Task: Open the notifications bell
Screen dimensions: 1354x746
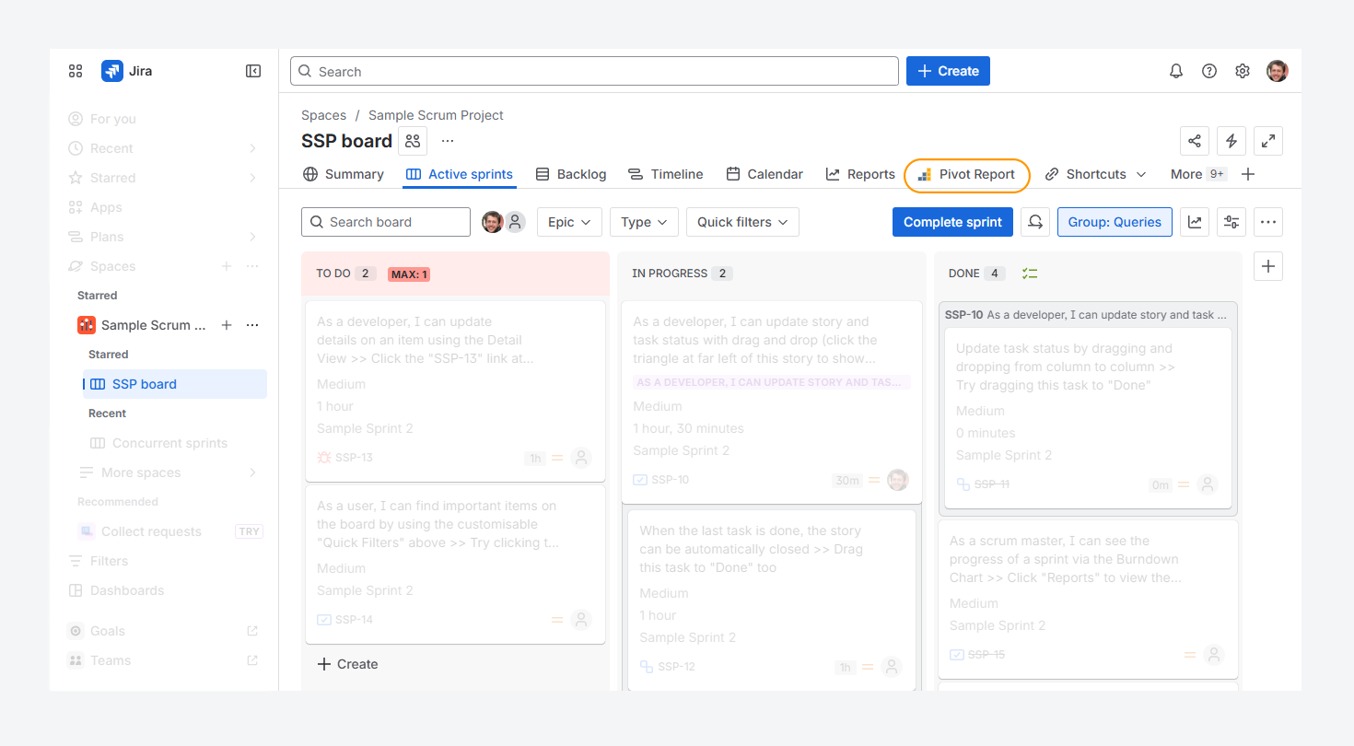Action: pos(1176,71)
